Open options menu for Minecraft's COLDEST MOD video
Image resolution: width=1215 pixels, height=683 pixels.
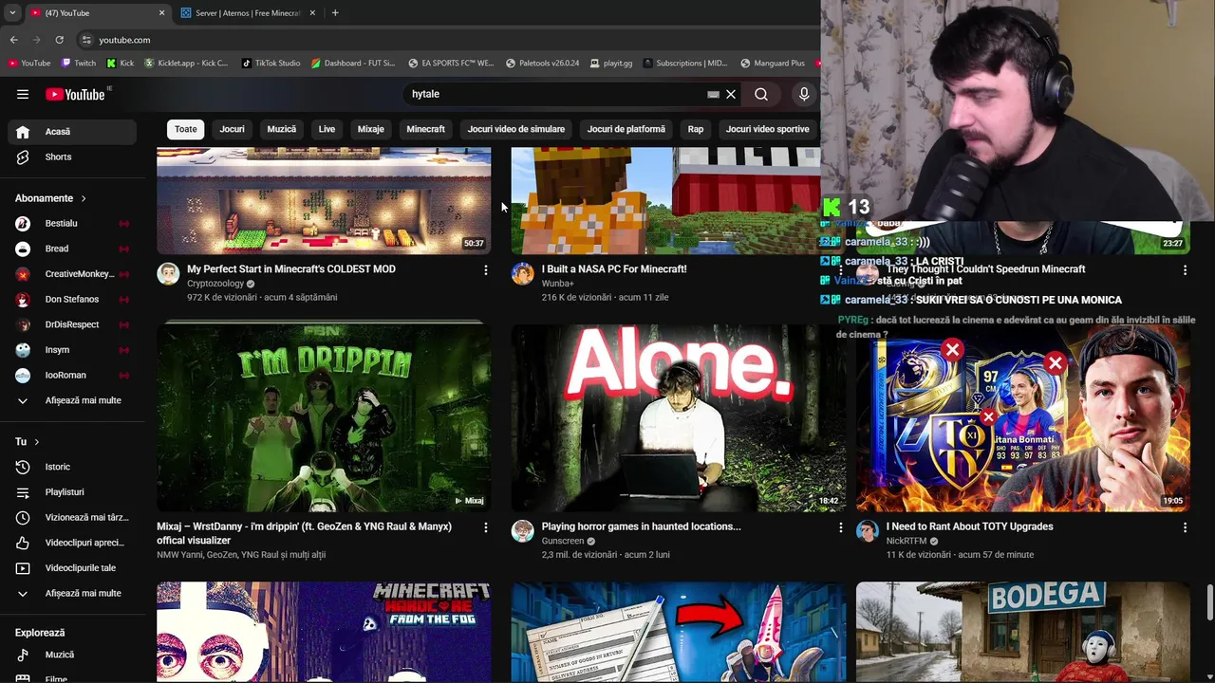486,270
